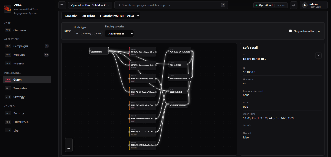331x157 pixels.
Task: Focus the Search campaigns, modules, reports field
Action: click(171, 5)
